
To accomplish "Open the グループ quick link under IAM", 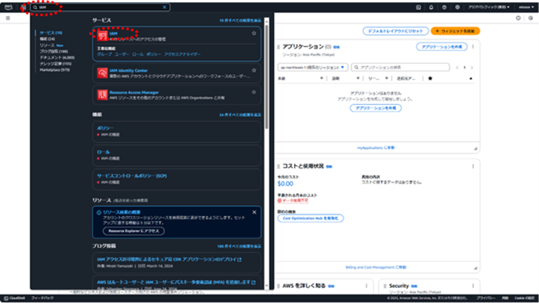I will [105, 55].
